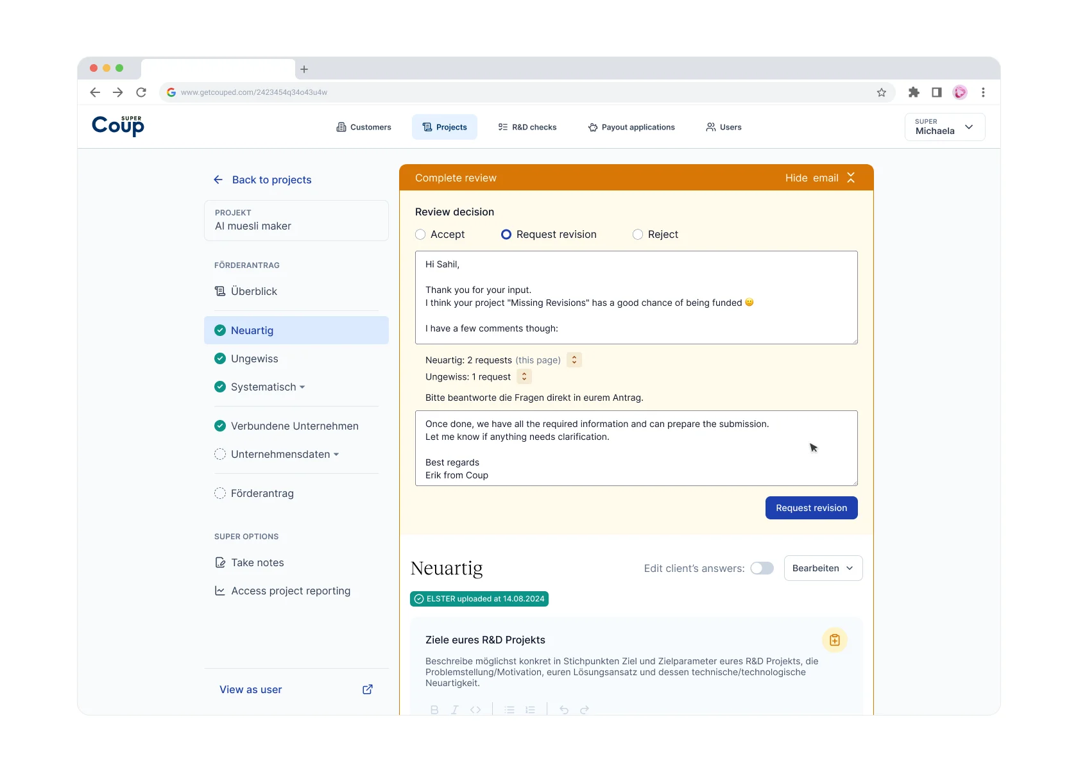
Task: Open copy icon next to Ziele eures R&D Projekts
Action: [835, 640]
